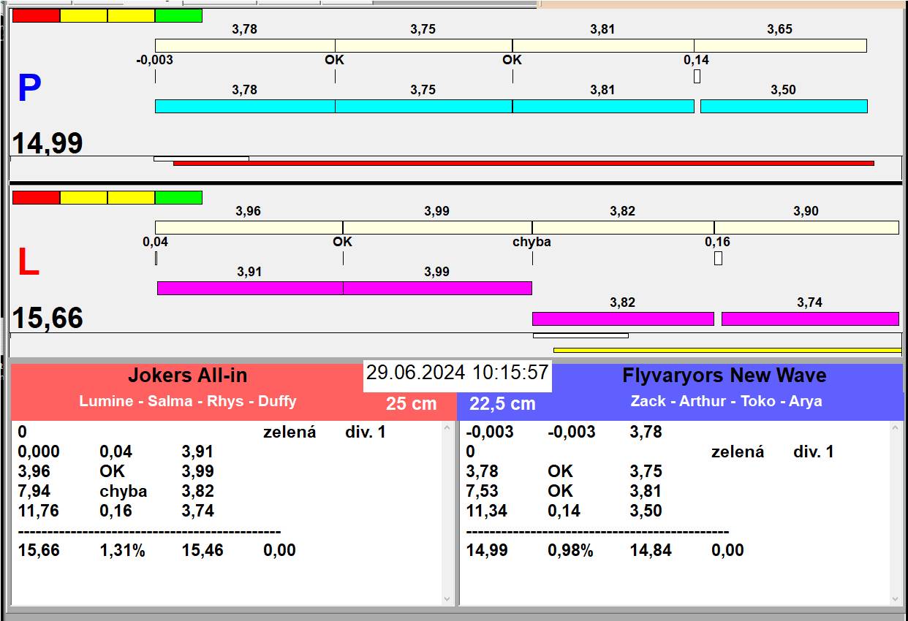
Task: Click lane L yellow light beside the green light
Action: [x=131, y=197]
